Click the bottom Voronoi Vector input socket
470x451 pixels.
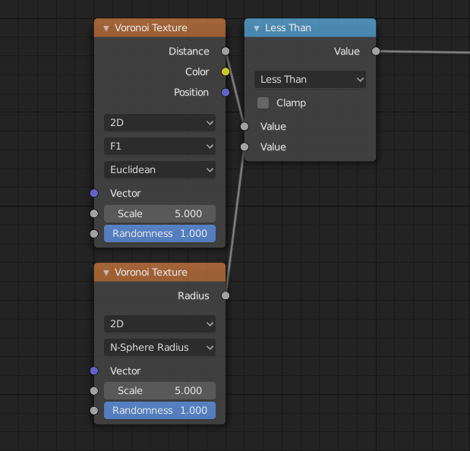pos(94,371)
